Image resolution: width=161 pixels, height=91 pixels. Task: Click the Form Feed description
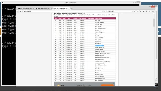click(98, 44)
